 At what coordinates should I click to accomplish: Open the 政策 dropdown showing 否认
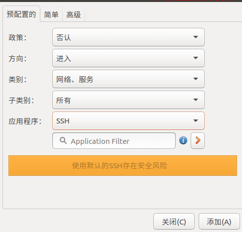coord(128,37)
